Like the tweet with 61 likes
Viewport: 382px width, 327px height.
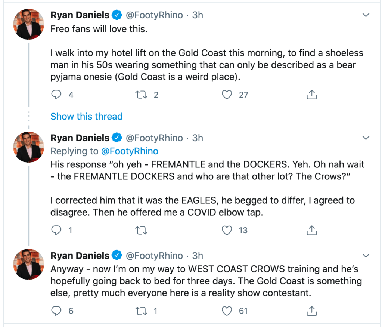tap(227, 311)
